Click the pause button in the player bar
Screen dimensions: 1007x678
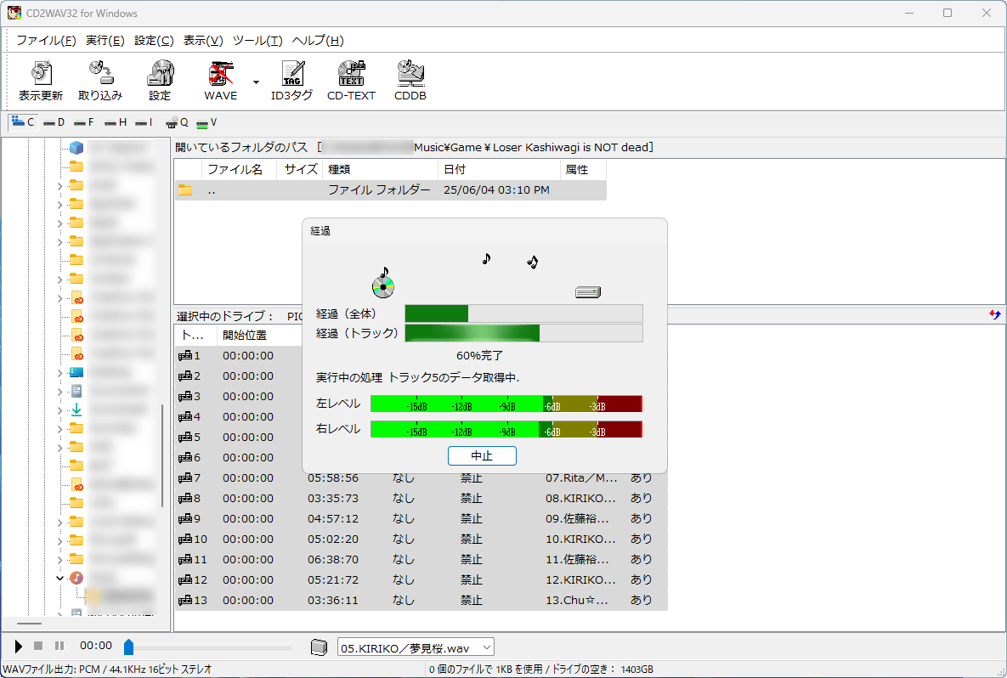pyautogui.click(x=59, y=646)
